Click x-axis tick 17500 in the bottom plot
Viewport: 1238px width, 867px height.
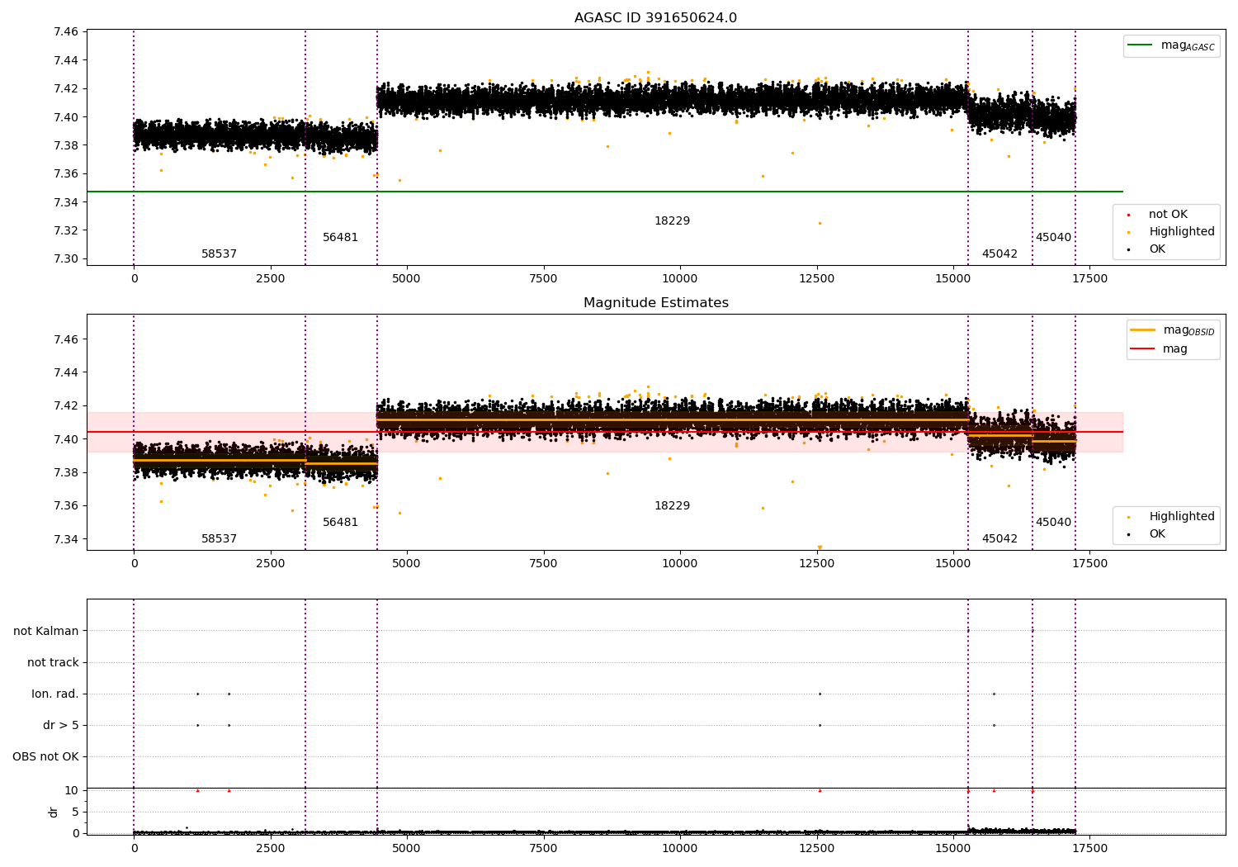(x=1089, y=848)
